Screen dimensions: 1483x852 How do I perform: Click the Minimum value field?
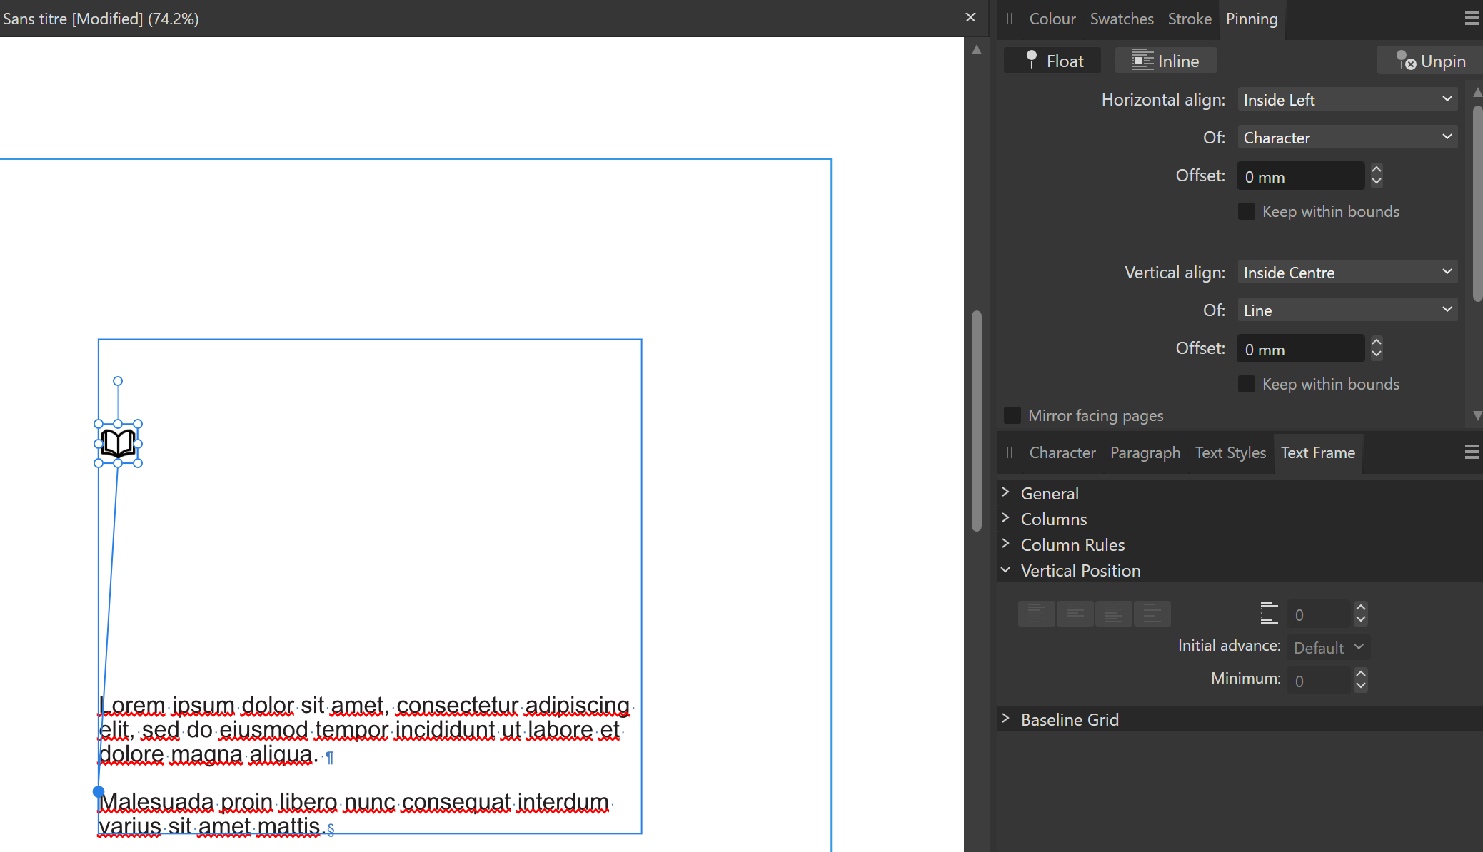click(1319, 681)
